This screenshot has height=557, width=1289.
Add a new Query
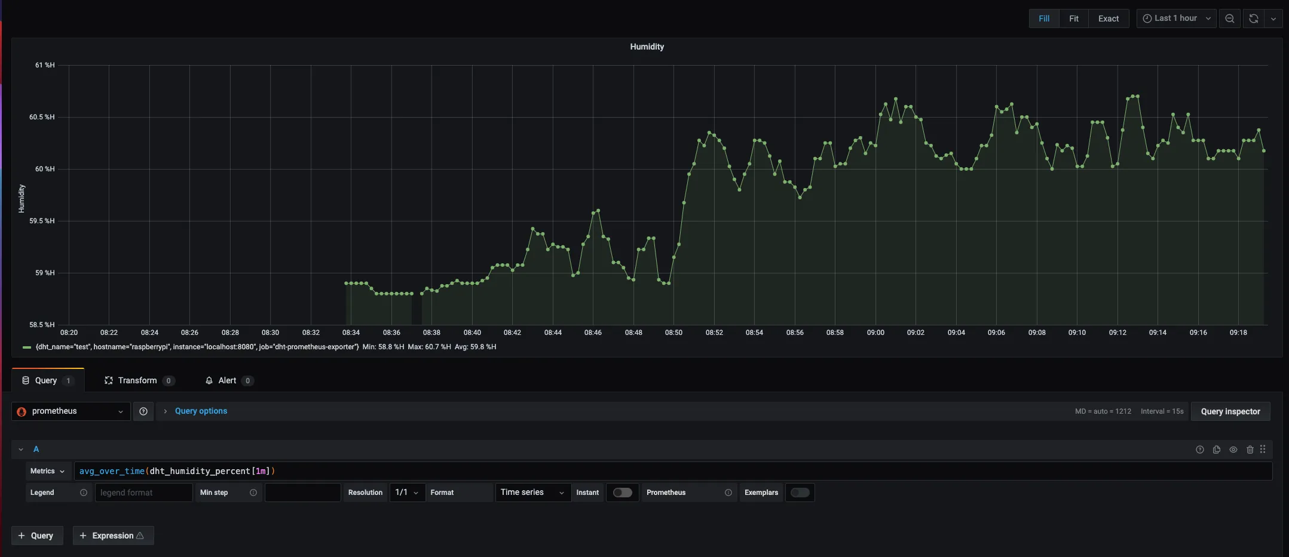pyautogui.click(x=37, y=536)
